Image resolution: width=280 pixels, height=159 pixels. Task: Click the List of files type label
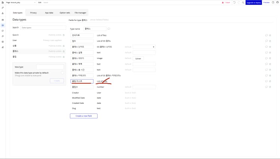[x=102, y=35]
